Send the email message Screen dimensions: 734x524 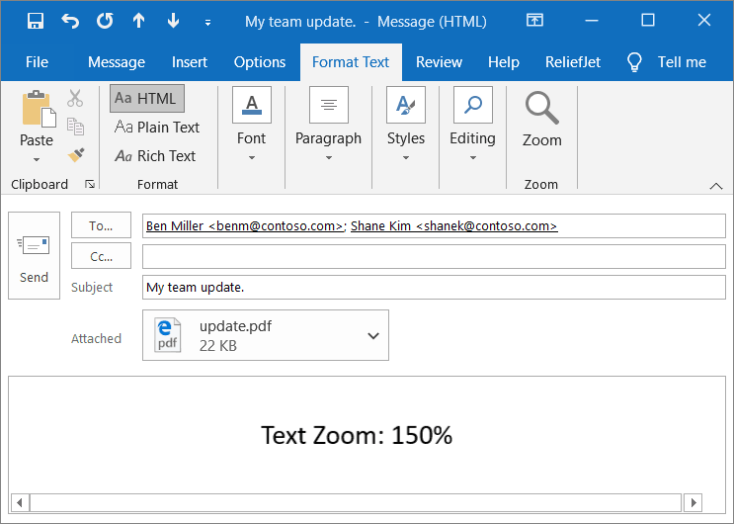[35, 255]
